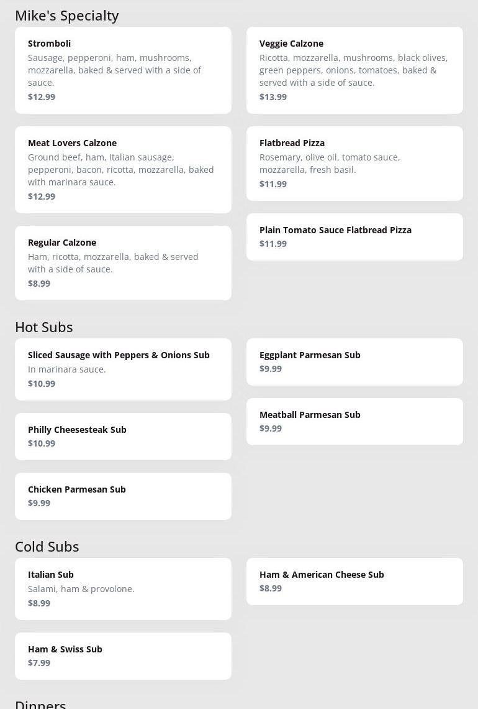Open the Stromboli menu item
The height and width of the screenshot is (709, 478).
click(x=123, y=70)
